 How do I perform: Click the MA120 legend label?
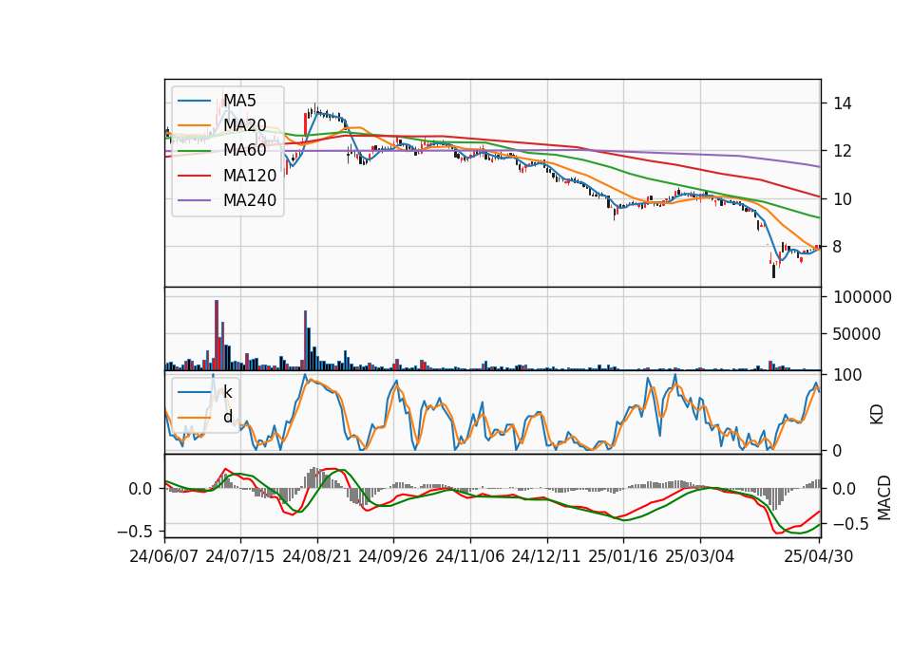tap(250, 176)
